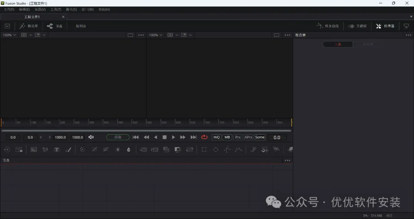Toggle the APrx auto proxy button
Screen dimensions: 414x219
(x=248, y=137)
